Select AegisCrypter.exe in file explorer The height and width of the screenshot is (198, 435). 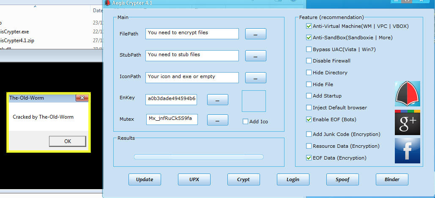(x=14, y=31)
